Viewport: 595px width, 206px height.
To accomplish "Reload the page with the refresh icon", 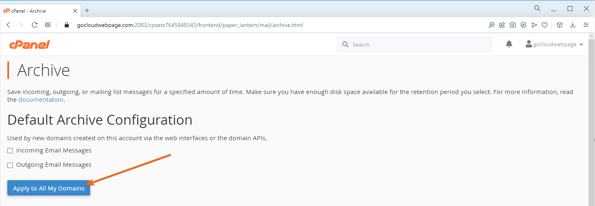I will [35, 25].
